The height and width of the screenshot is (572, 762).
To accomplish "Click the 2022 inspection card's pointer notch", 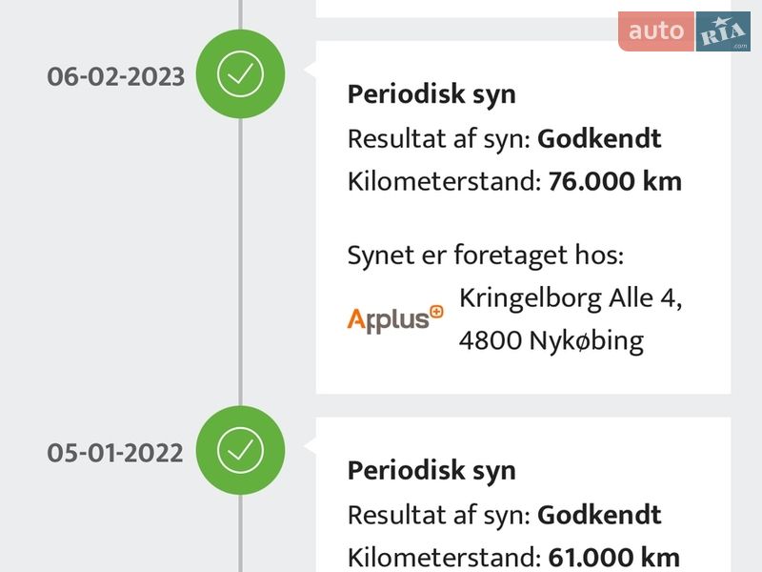I will pos(310,445).
